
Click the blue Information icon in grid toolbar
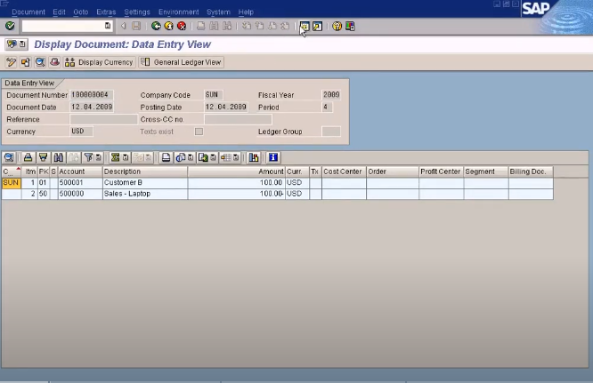(273, 157)
